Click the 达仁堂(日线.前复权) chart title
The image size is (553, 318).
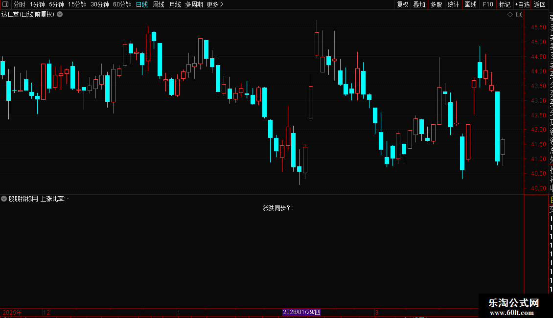coord(28,15)
